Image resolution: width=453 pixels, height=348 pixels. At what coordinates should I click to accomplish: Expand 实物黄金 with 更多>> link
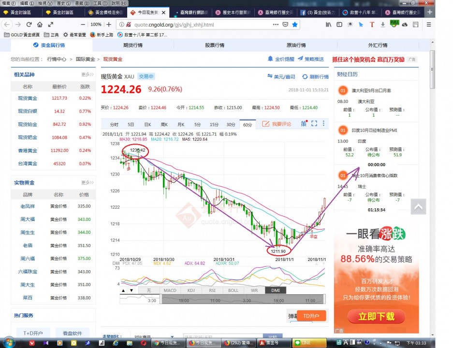pos(87,183)
